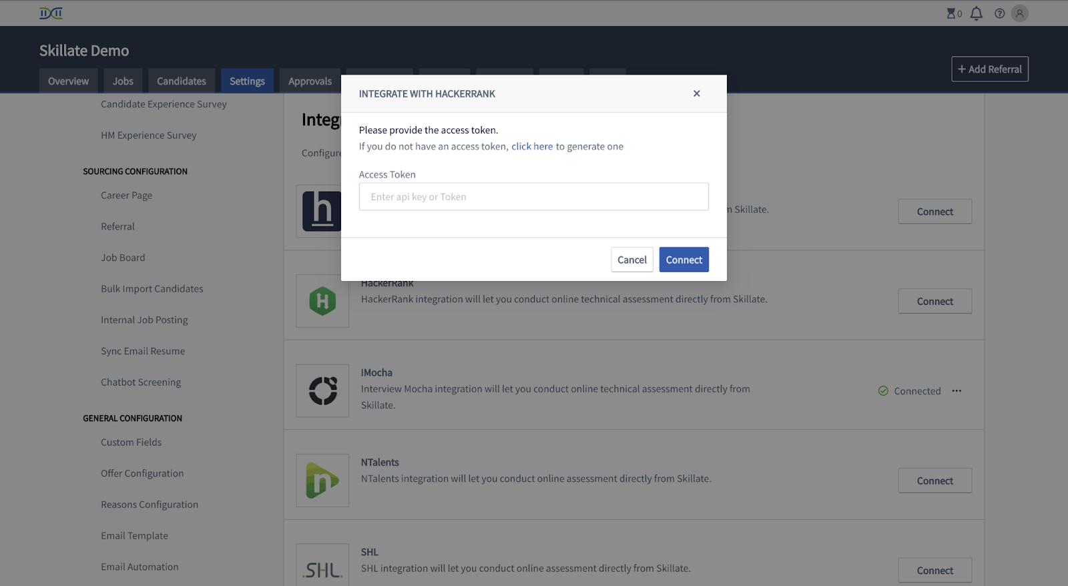Viewport: 1068px width, 586px height.
Task: Click INTEGRATE WITH HACKERRANK dialog title
Action: tap(427, 94)
